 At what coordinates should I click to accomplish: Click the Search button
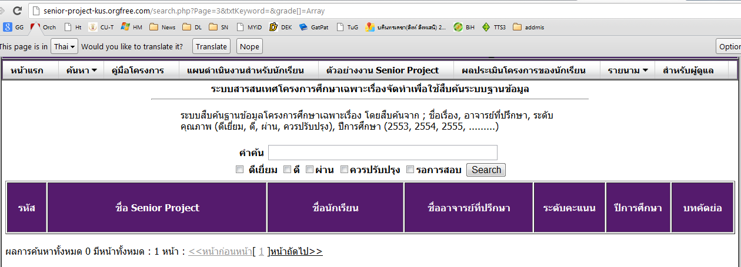(486, 170)
